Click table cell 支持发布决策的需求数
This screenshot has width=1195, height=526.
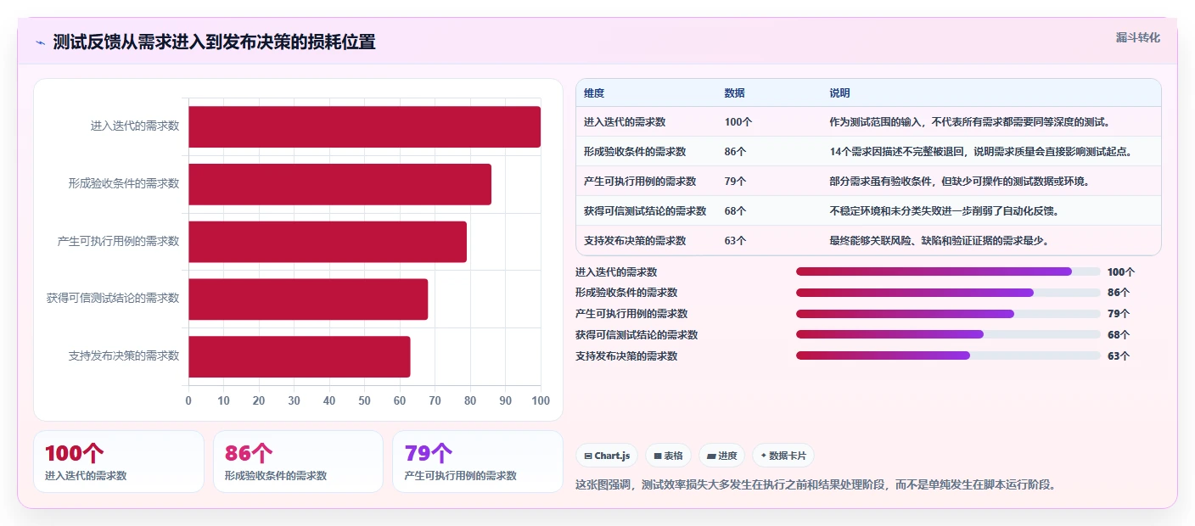(x=635, y=241)
